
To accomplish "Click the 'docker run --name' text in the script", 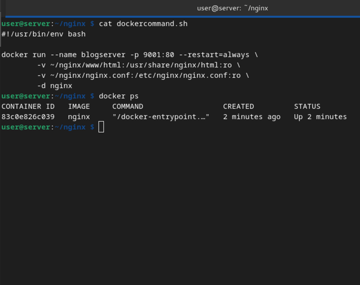I will click(x=39, y=55).
